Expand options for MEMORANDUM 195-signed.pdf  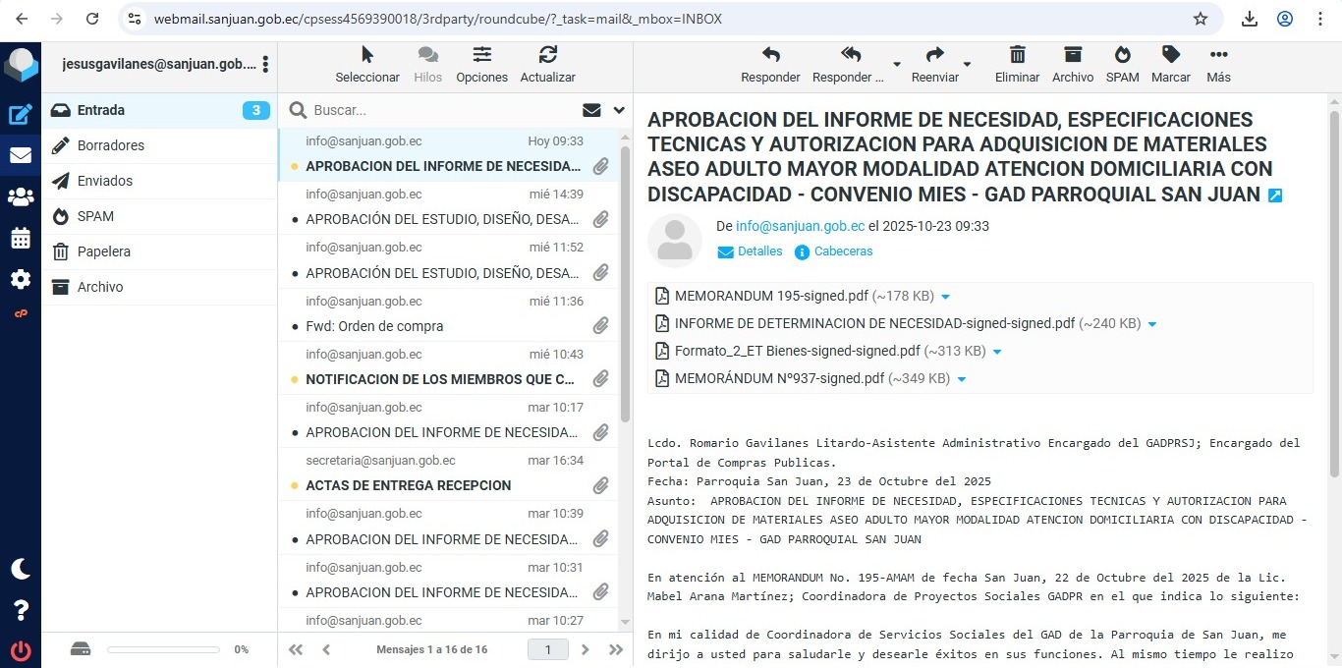click(945, 297)
